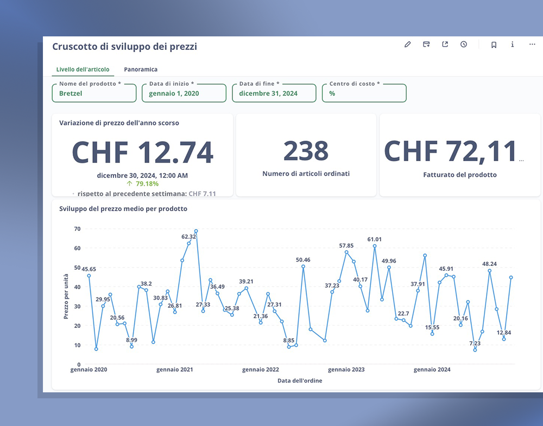Click the 62.32 data point label
The image size is (543, 426).
tap(188, 237)
